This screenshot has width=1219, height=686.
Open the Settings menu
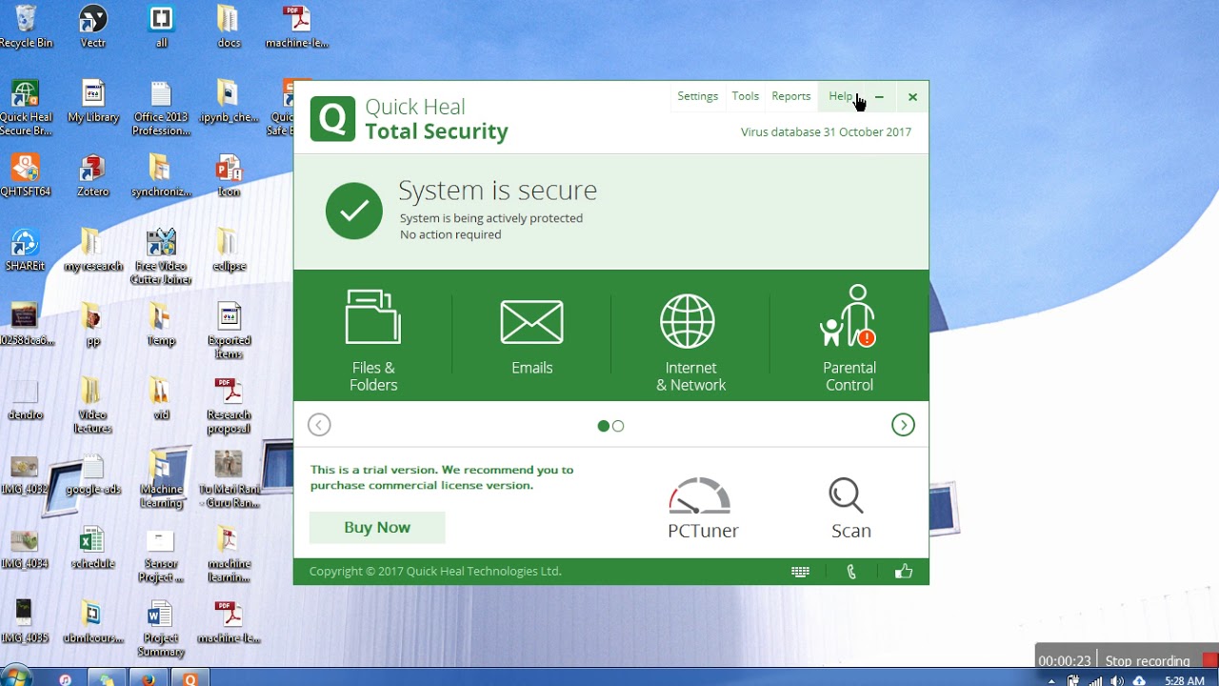pyautogui.click(x=697, y=96)
